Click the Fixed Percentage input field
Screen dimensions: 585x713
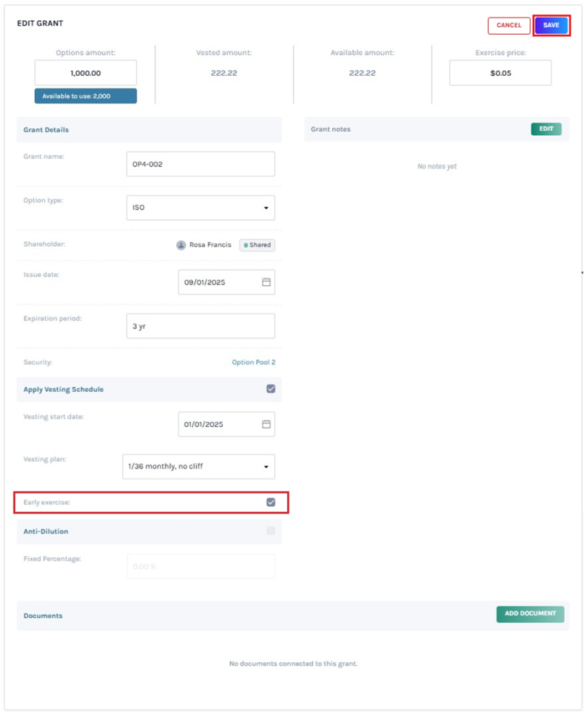(201, 566)
